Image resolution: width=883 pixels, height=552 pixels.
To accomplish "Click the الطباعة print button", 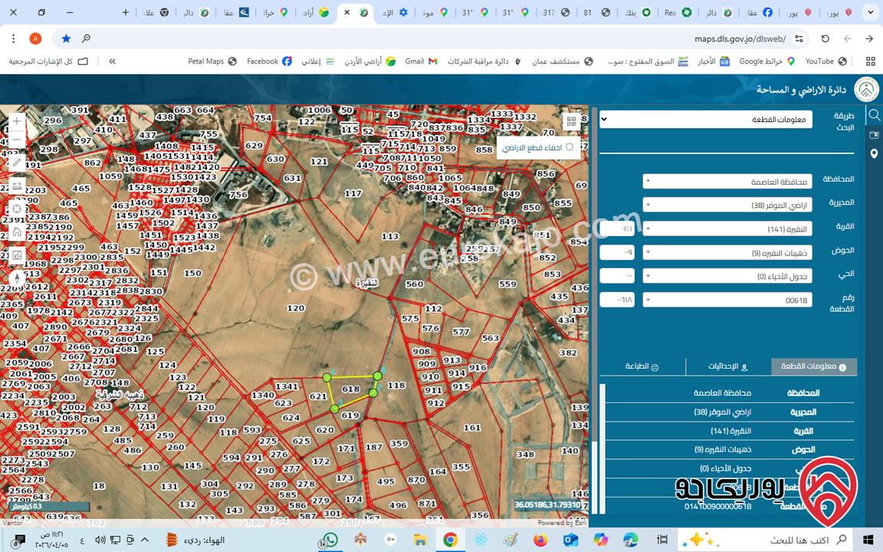I will (x=642, y=366).
